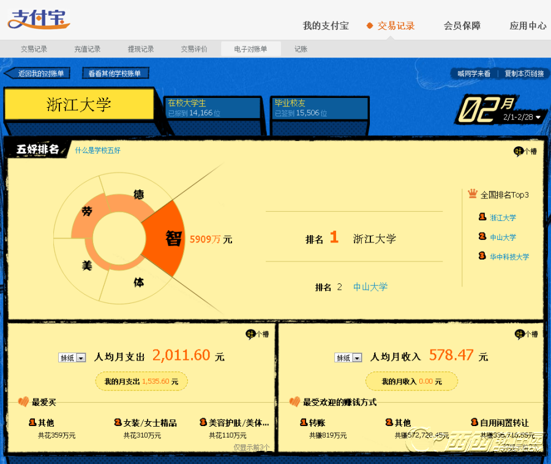
Task: Click the heart icon beside 最爱买
Action: pyautogui.click(x=23, y=402)
